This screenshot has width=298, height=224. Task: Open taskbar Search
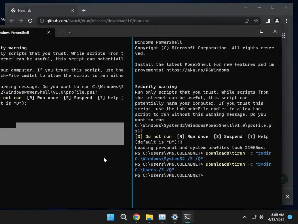pos(123,217)
